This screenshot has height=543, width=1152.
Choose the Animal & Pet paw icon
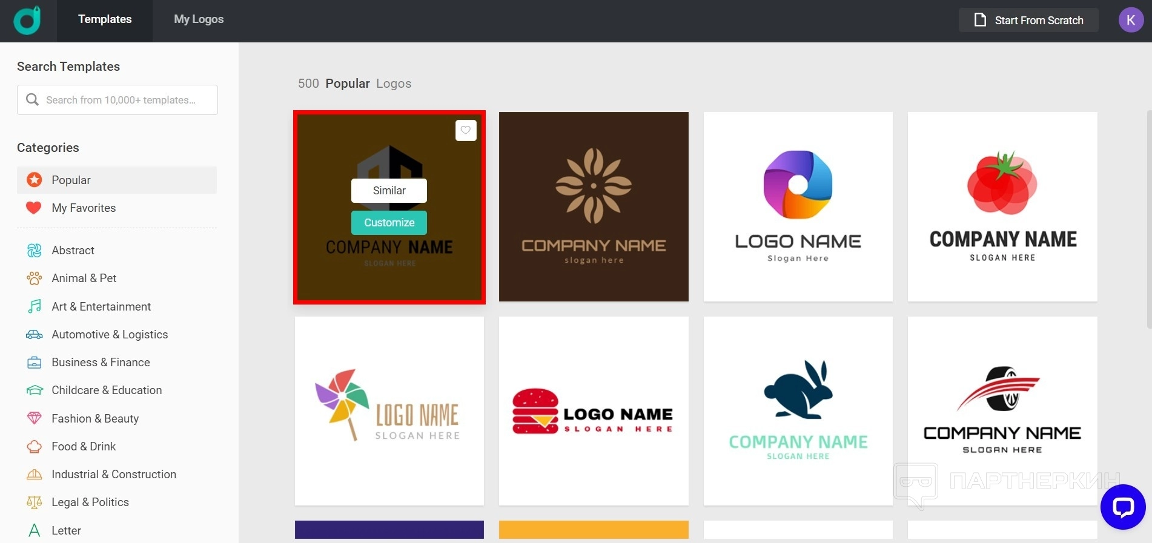click(35, 278)
